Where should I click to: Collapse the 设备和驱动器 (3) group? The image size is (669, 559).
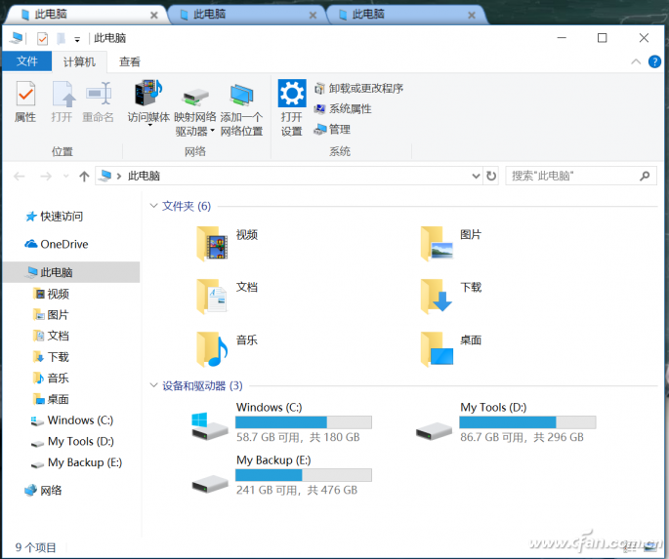(x=153, y=385)
